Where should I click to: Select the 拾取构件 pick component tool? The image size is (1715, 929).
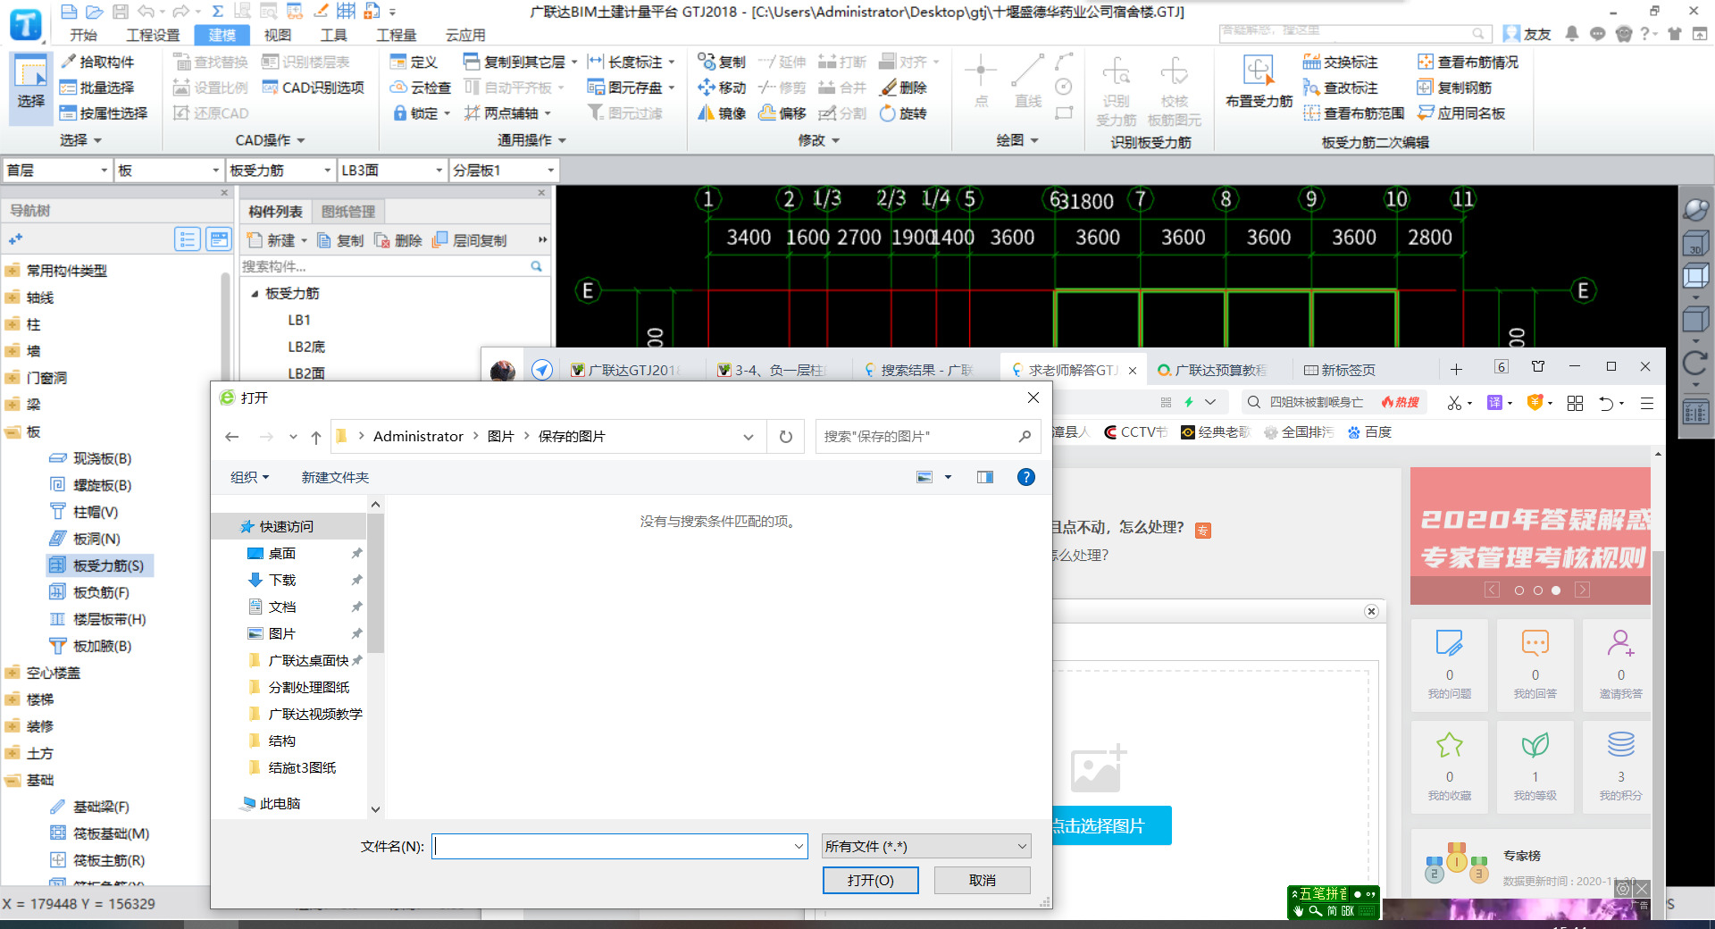[97, 62]
